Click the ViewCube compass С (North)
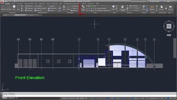 [x=169, y=21]
